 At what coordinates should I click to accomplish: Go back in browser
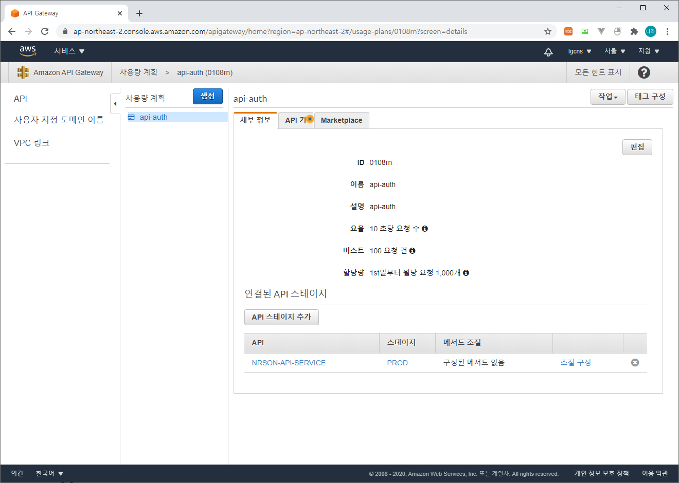click(12, 31)
